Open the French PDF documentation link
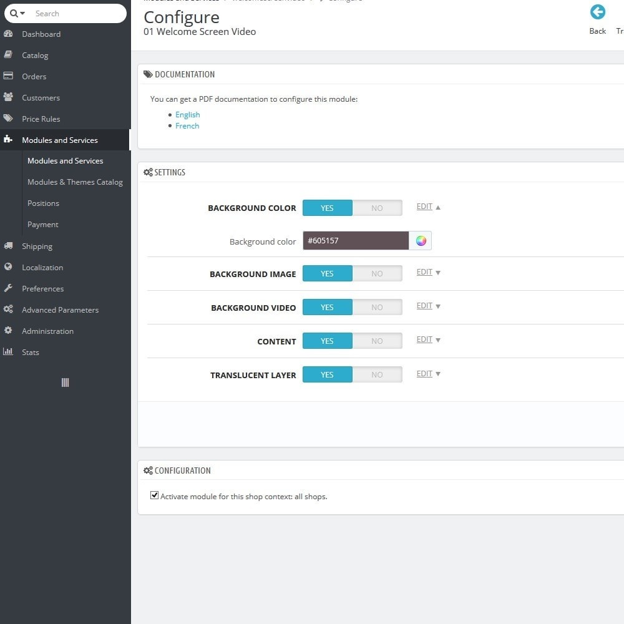This screenshot has width=624, height=624. point(187,126)
